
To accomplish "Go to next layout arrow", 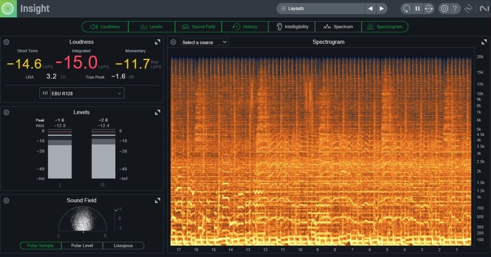I will pos(382,9).
